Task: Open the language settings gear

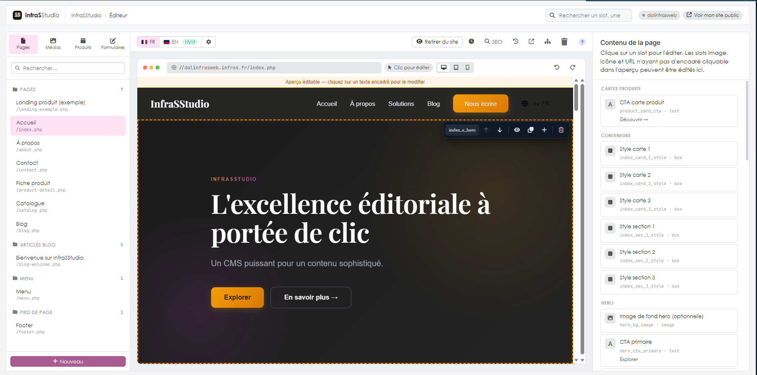Action: click(x=209, y=42)
